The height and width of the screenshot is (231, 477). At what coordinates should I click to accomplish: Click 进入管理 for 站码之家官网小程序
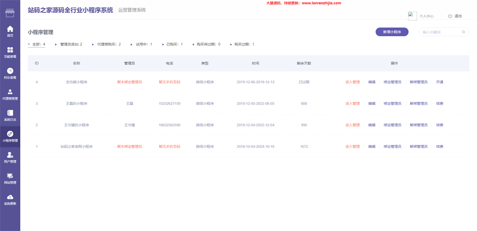pos(353,147)
